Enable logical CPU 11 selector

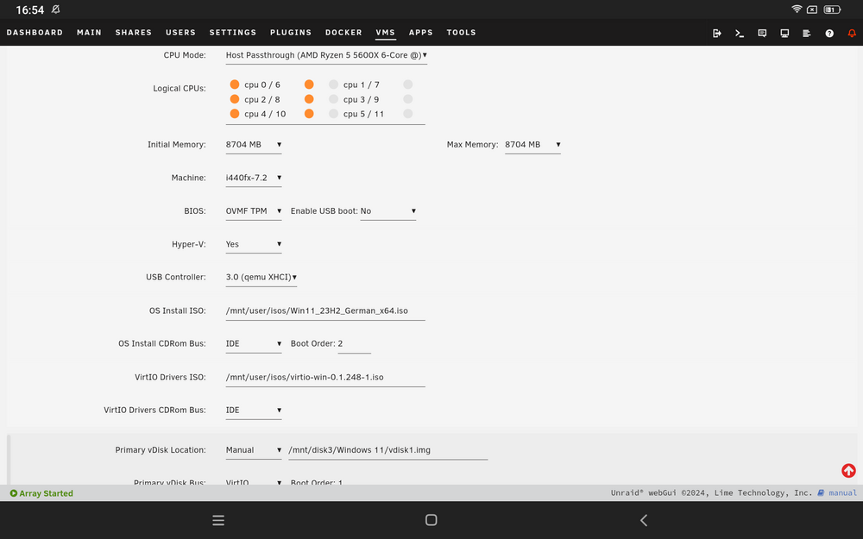[x=408, y=113]
